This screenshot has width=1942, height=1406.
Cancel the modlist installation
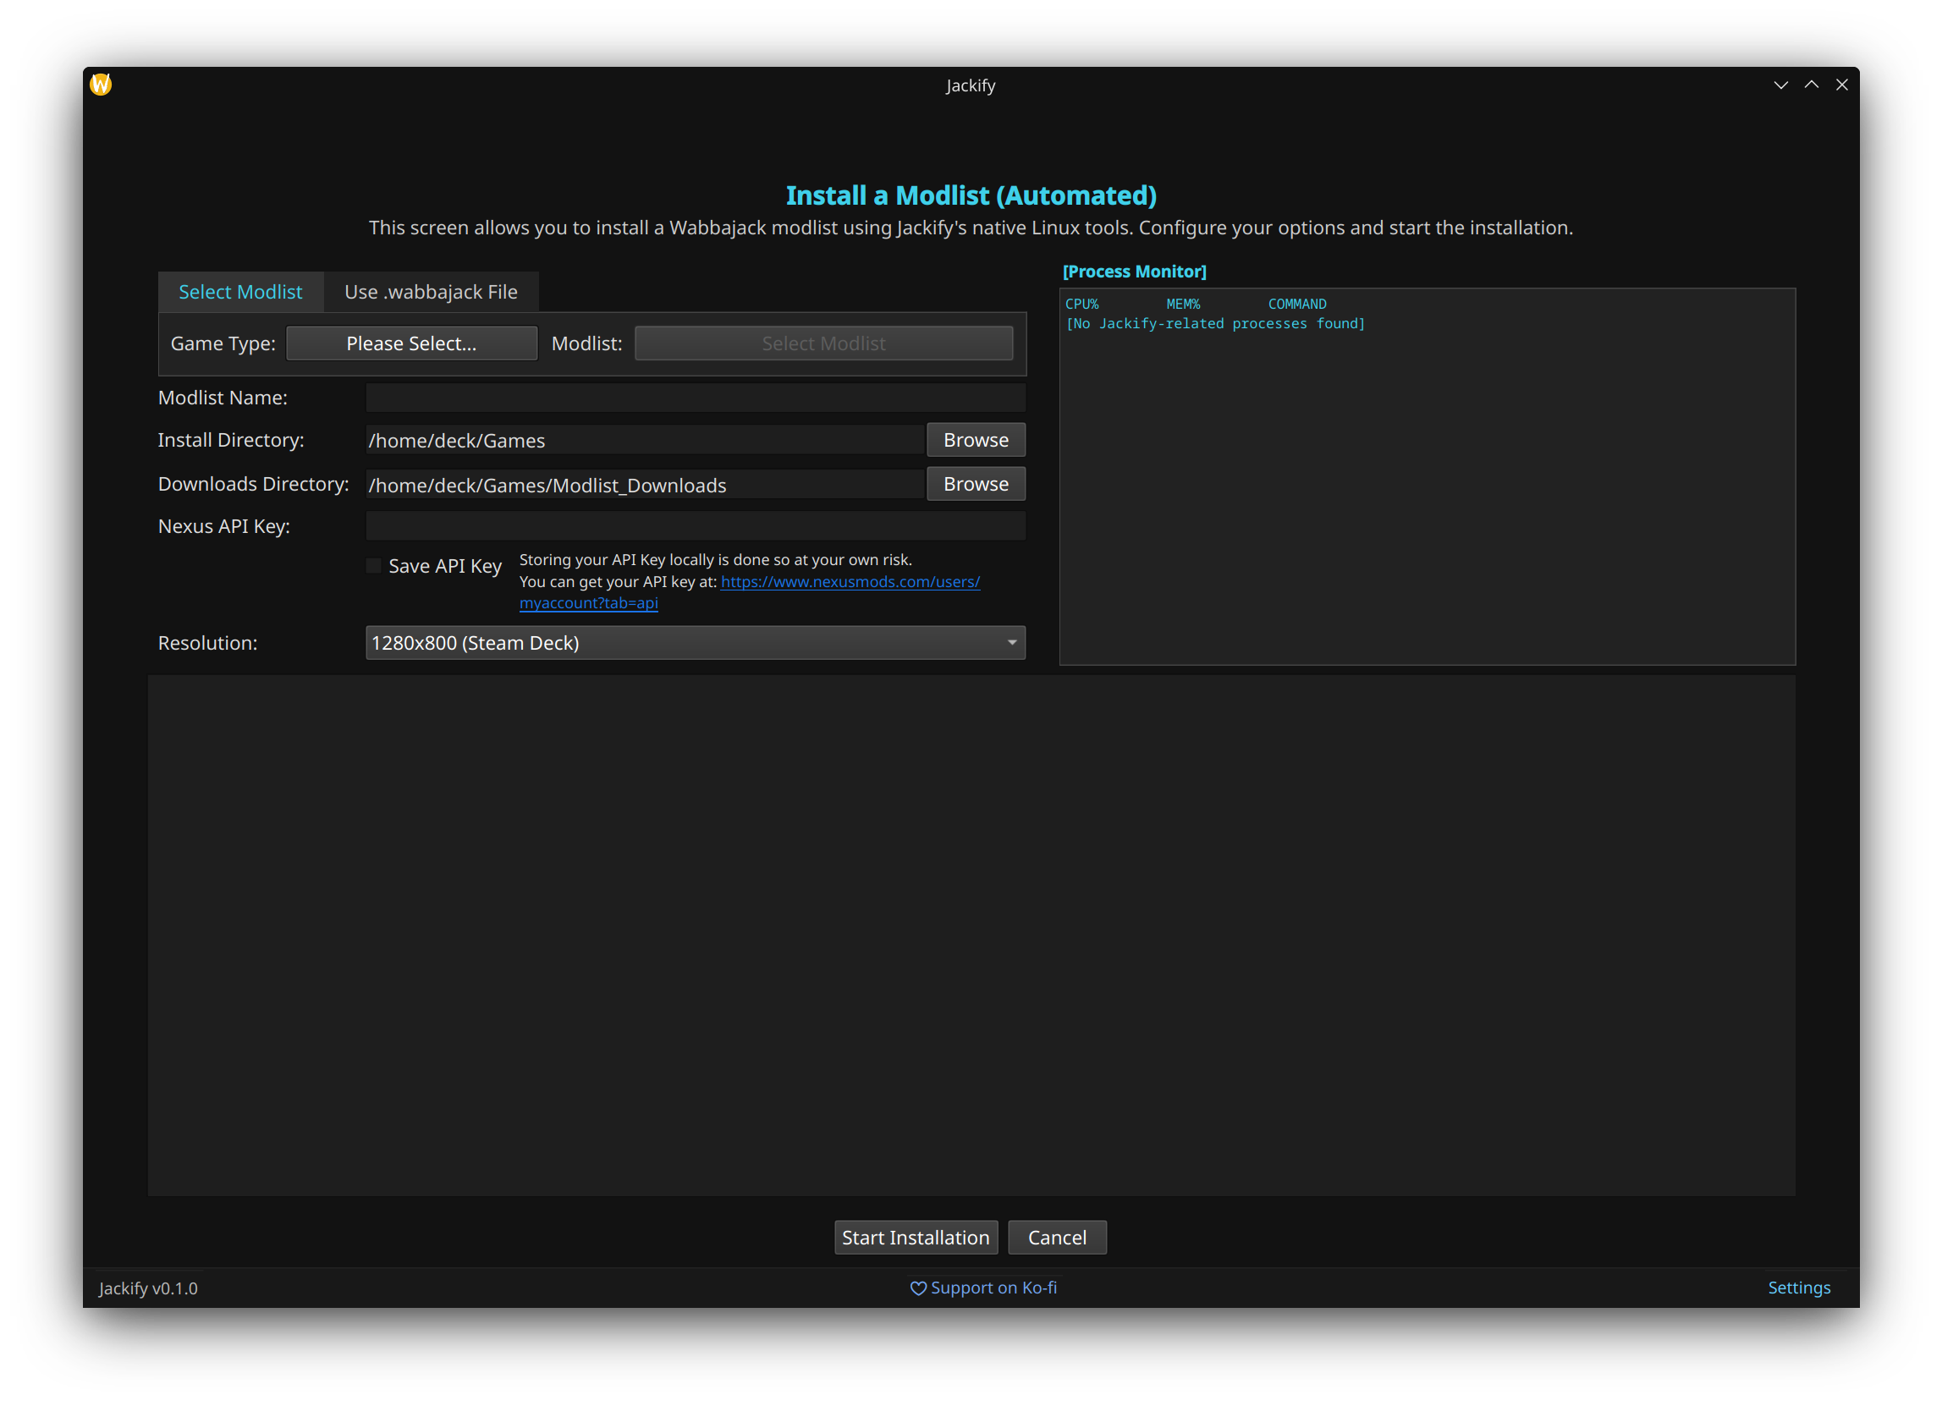1057,1238
